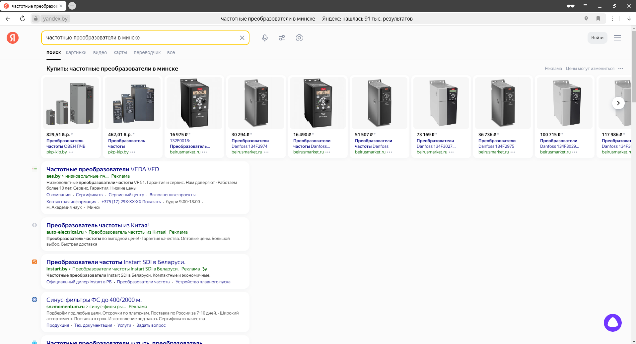This screenshot has width=636, height=344.
Task: Click Официальный дилер Instart в РБ link
Action: point(79,282)
